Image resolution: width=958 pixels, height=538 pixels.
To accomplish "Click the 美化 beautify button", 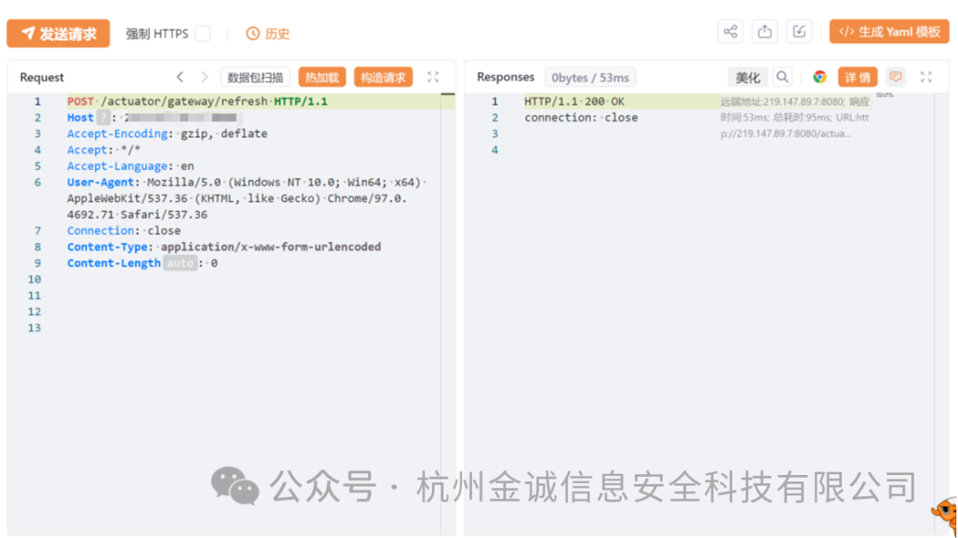I will (748, 78).
